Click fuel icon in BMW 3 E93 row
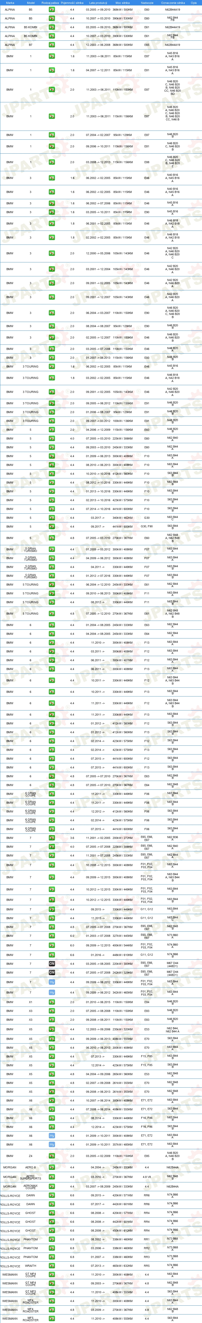202x1323 pixels. pos(52,357)
